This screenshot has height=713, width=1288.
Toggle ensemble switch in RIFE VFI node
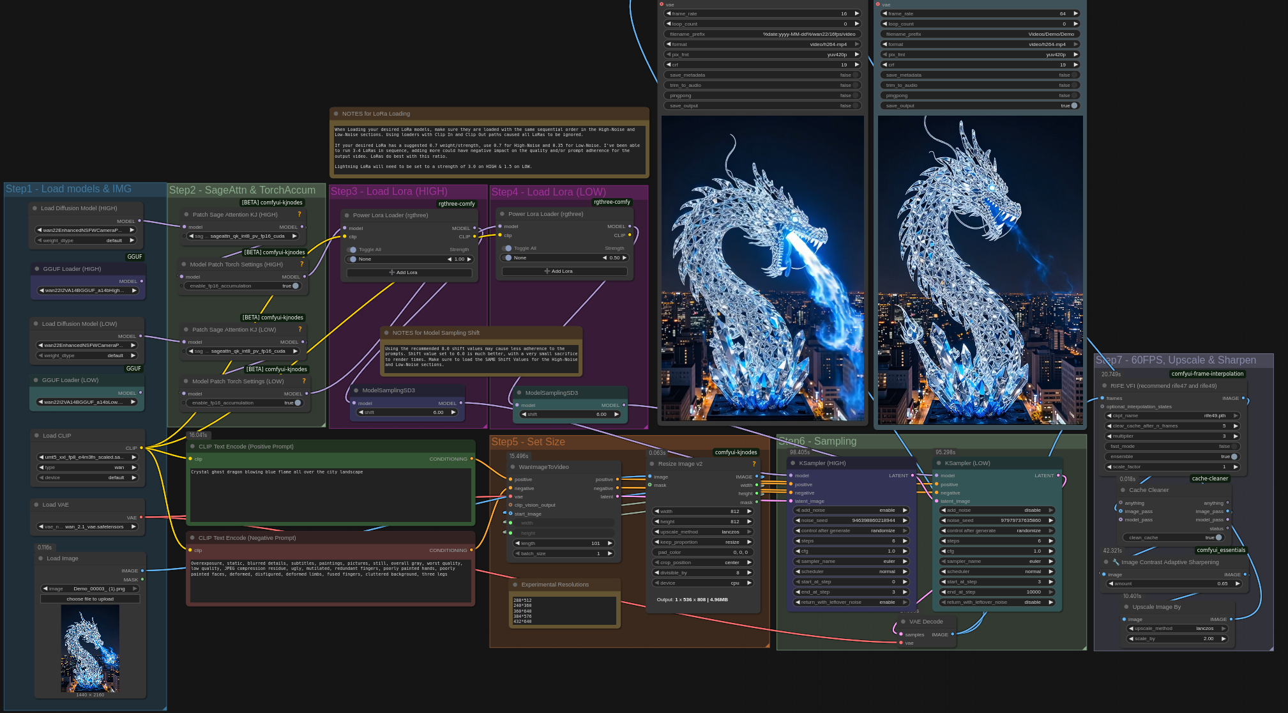point(1234,456)
